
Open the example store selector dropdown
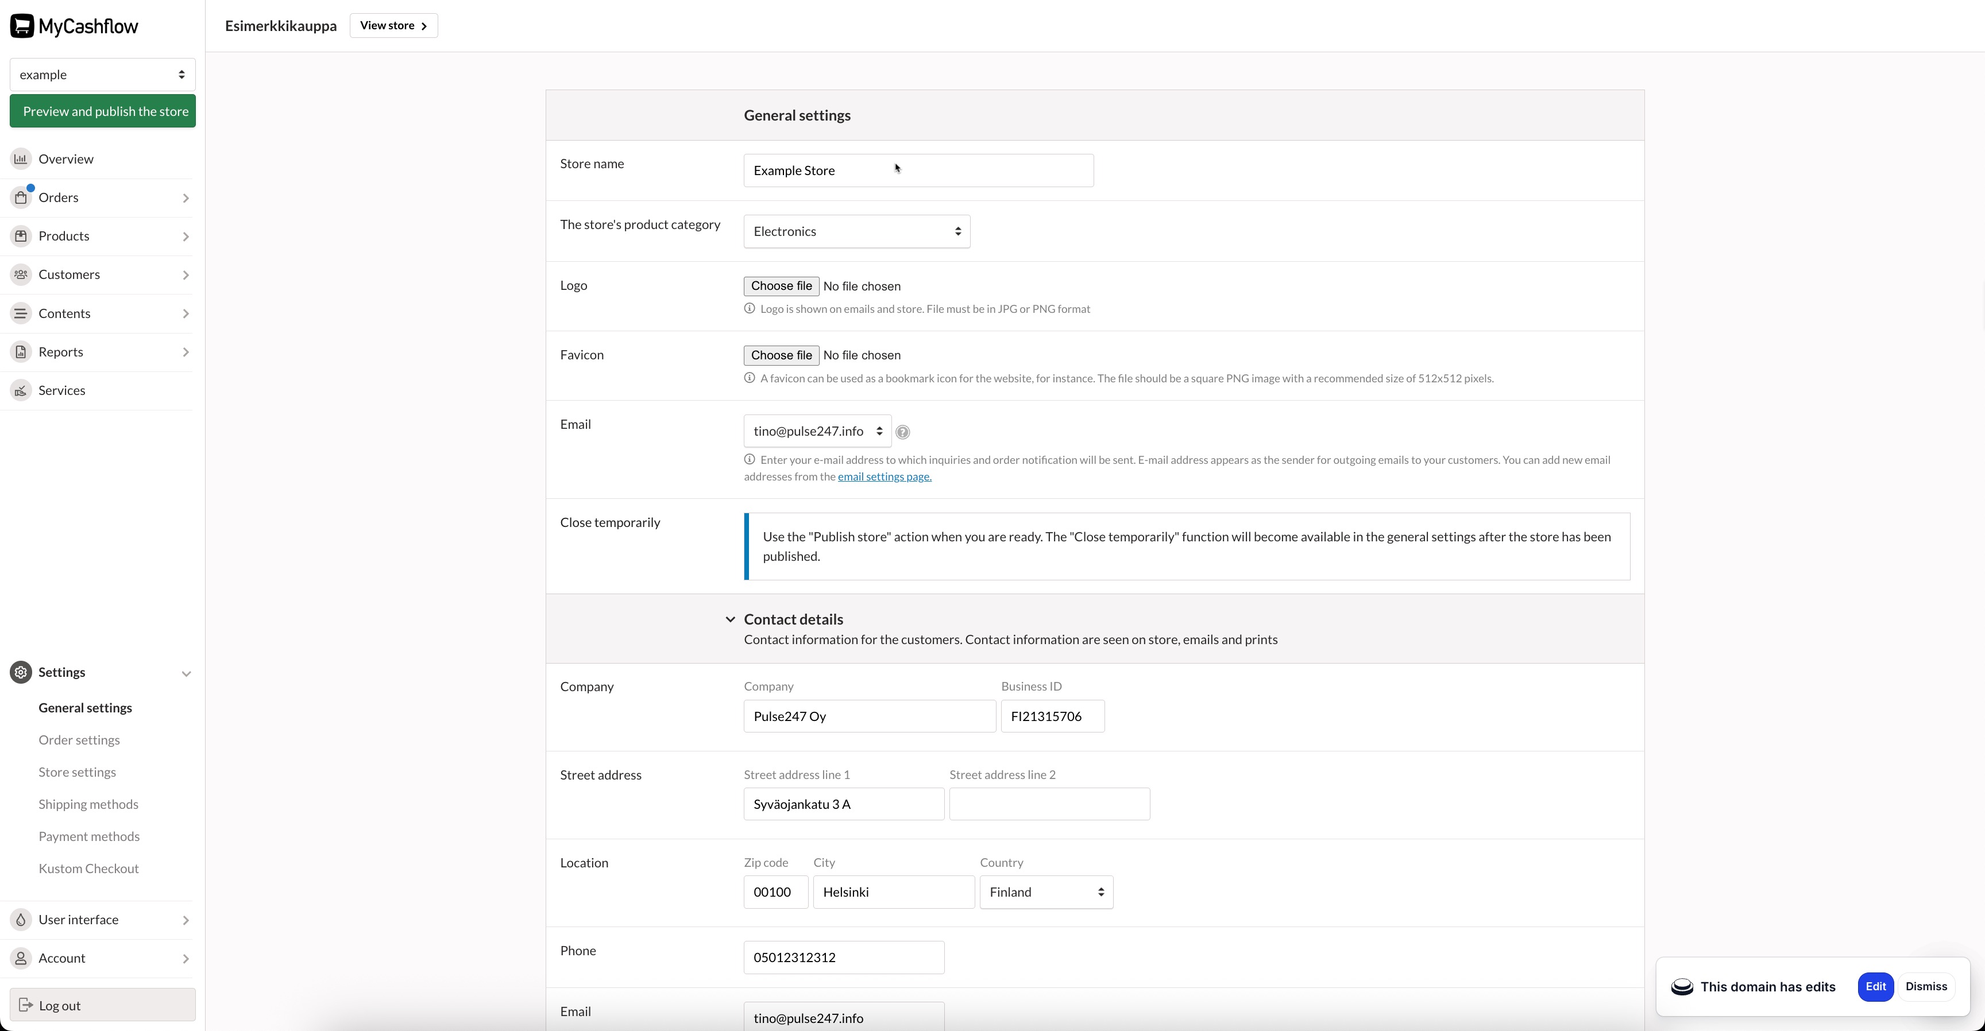[102, 75]
